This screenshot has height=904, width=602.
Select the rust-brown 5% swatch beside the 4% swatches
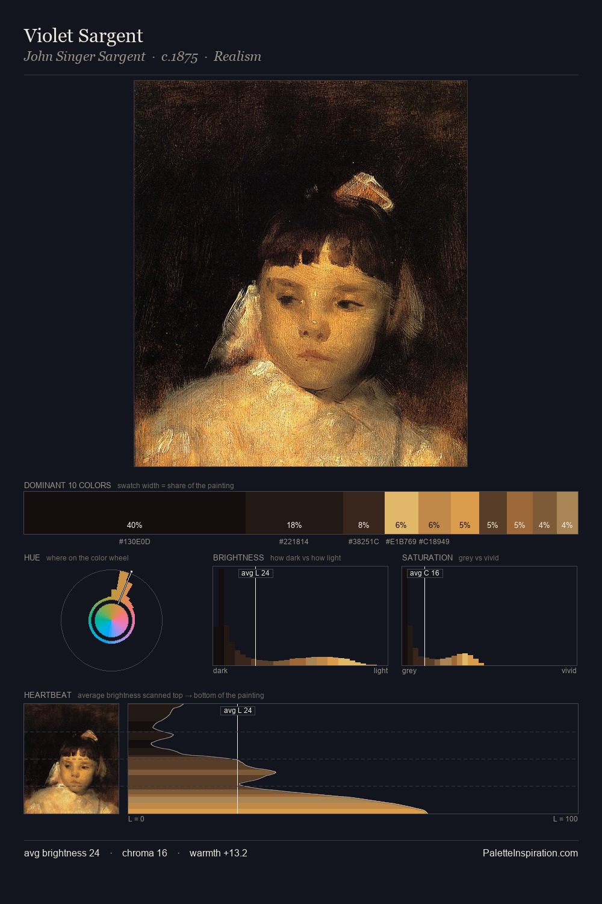point(520,513)
